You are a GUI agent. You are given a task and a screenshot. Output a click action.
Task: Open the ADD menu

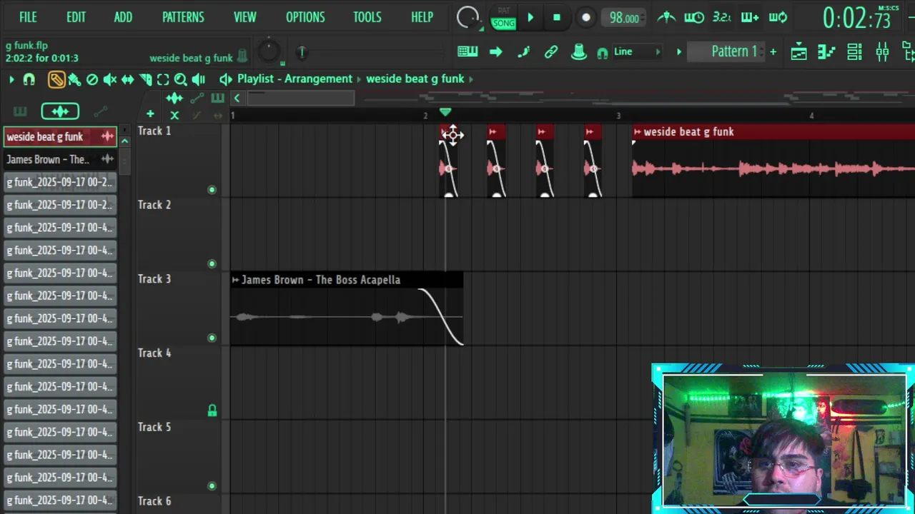123,17
